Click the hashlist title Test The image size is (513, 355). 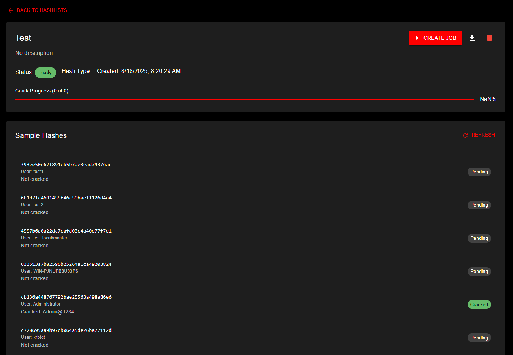click(x=23, y=38)
